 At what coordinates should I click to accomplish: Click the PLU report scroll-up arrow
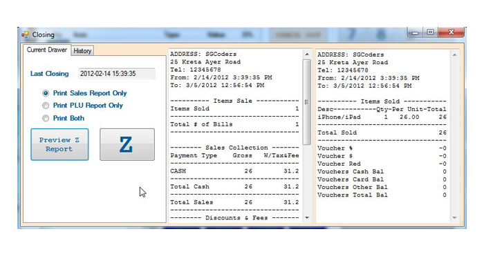click(454, 55)
